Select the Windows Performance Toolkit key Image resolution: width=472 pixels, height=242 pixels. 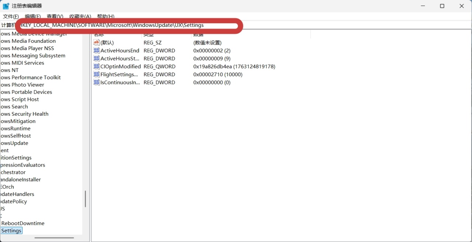coord(31,77)
